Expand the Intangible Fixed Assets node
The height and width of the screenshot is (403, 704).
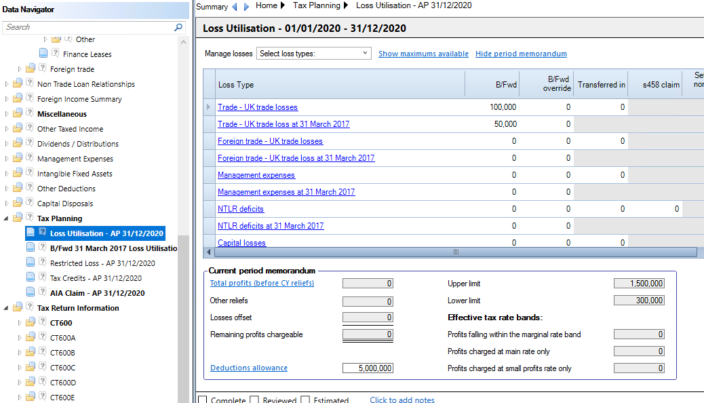point(6,174)
